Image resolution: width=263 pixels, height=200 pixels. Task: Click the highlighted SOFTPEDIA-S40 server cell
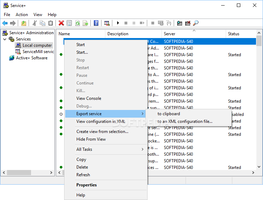178,42
